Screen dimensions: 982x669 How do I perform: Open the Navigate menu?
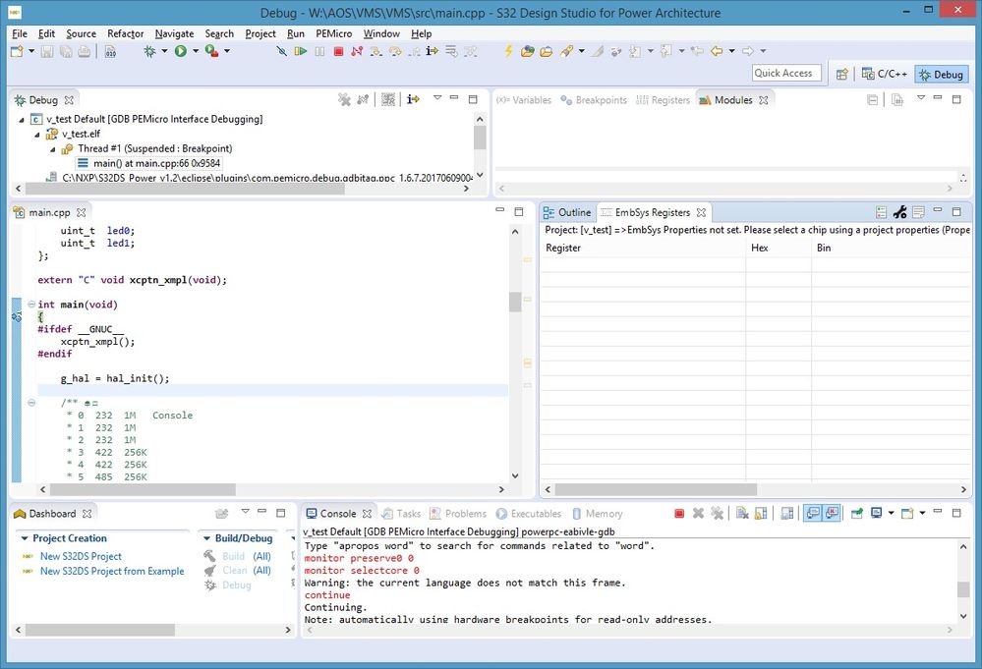174,33
